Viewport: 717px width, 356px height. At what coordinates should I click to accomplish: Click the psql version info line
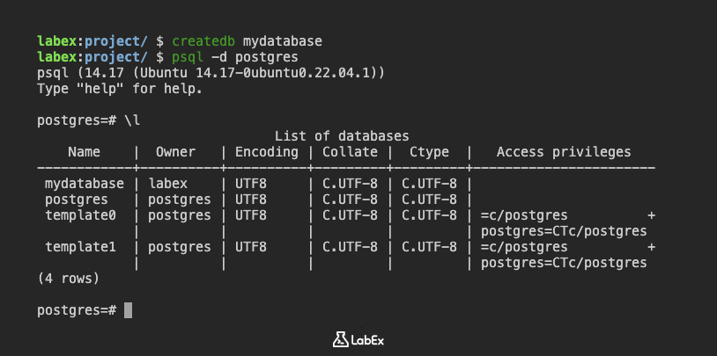(211, 72)
